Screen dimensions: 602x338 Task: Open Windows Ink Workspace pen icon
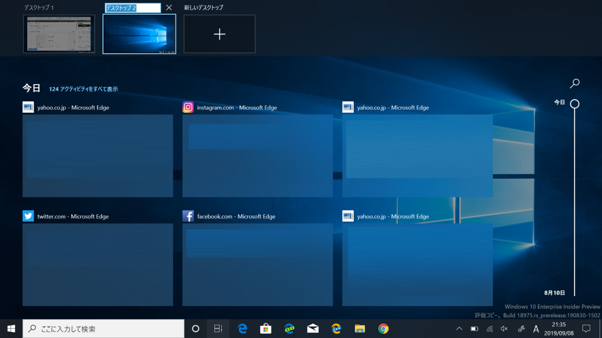click(x=521, y=329)
